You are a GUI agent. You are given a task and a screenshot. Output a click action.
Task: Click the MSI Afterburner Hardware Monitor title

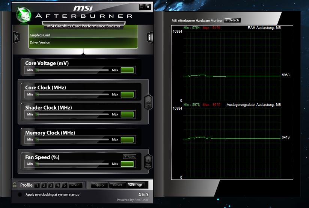(197, 21)
